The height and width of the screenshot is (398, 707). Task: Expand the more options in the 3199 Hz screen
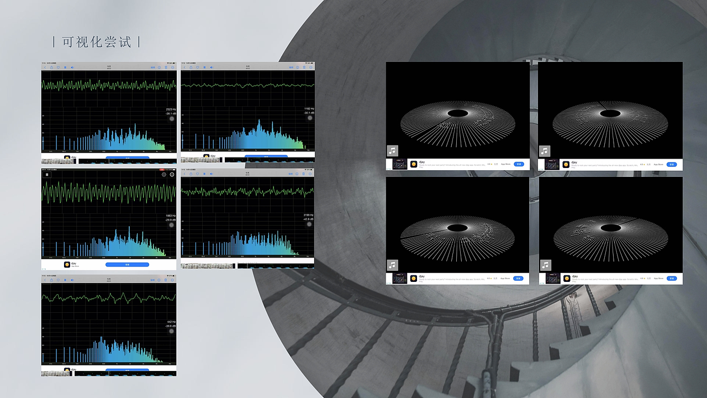click(310, 174)
